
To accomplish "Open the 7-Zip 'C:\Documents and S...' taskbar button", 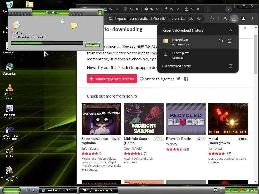I will (x=99, y=190).
